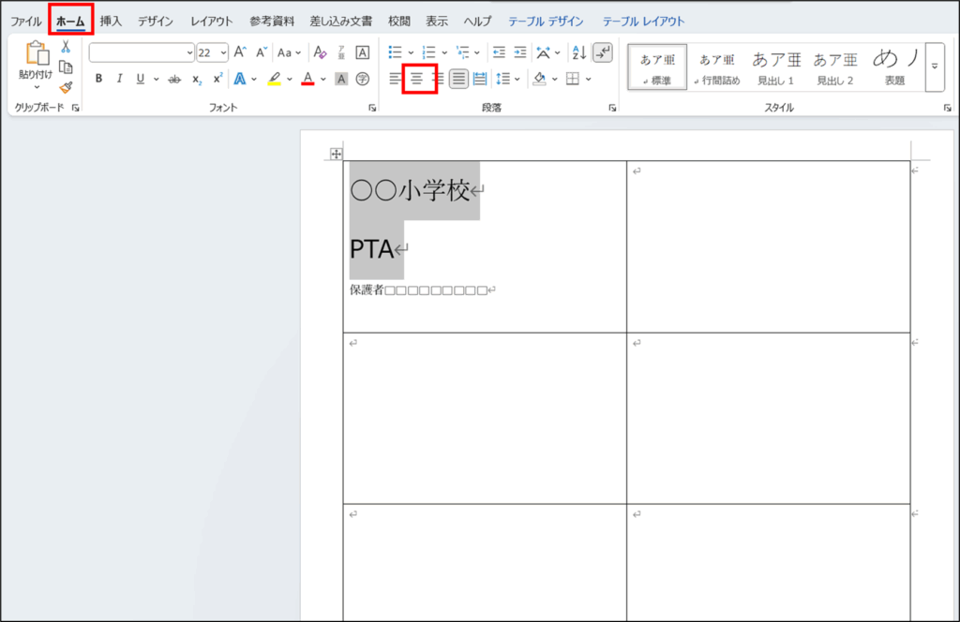Click the text ○○小学校 in the table
960x622 pixels.
click(x=411, y=191)
